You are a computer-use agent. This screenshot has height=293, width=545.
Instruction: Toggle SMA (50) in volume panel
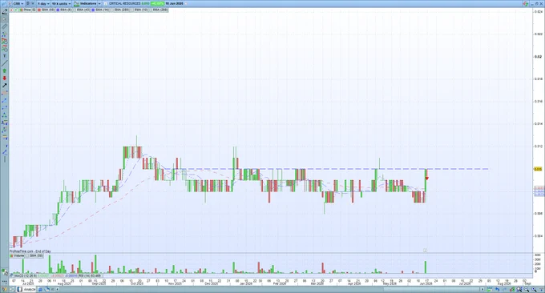pos(34,255)
